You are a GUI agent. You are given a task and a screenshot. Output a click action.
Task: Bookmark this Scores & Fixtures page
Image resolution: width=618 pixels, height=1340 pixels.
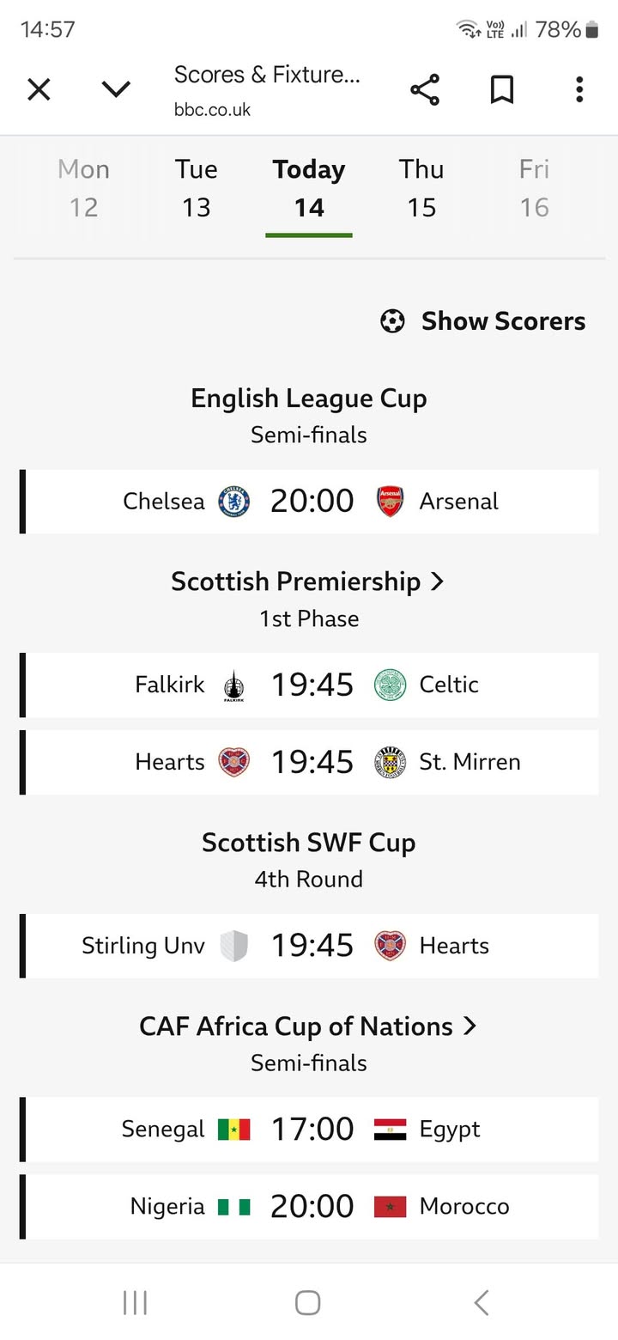[502, 89]
